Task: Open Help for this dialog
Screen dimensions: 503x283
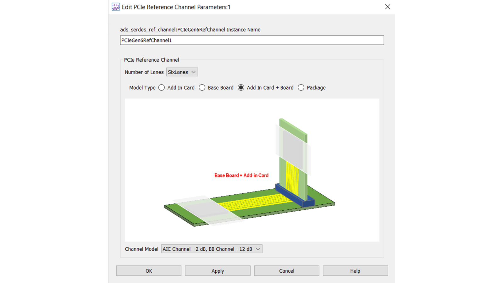Action: pyautogui.click(x=355, y=271)
